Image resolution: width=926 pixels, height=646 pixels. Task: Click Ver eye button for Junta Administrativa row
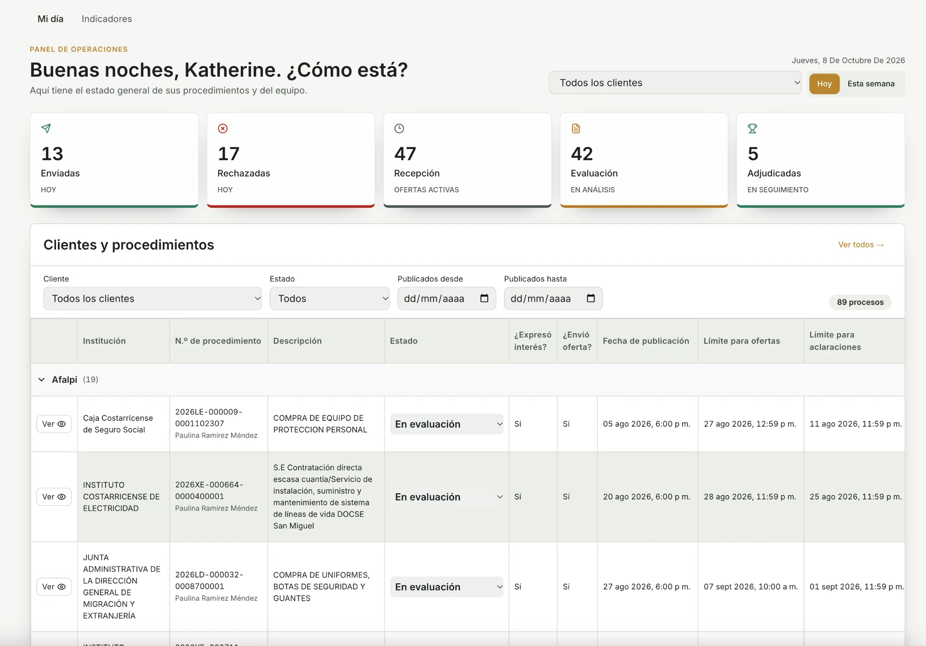pyautogui.click(x=54, y=587)
